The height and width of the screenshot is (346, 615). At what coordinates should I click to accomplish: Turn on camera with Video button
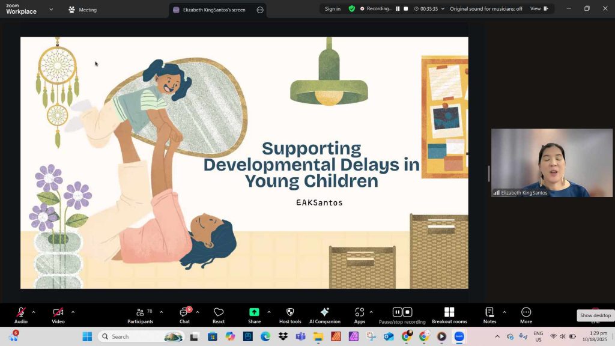pos(58,315)
